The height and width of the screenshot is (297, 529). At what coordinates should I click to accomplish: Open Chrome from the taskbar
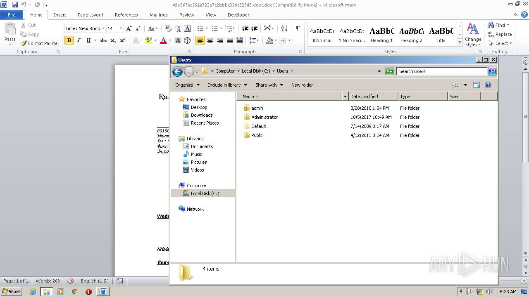(x=74, y=292)
